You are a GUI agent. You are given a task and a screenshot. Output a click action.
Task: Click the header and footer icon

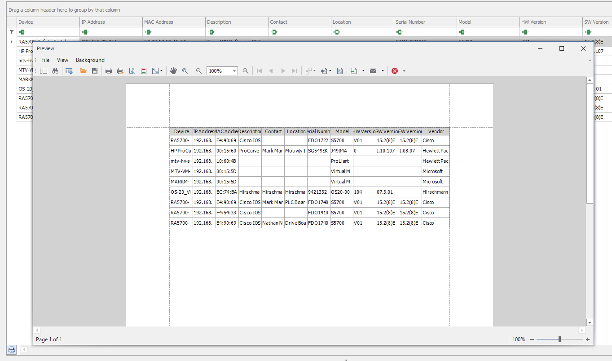[144, 71]
